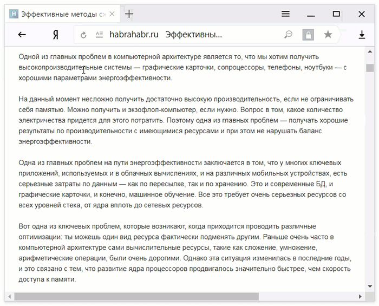Click the word 'экзофлоп-компьютер' in second paragraph
379x306 pixels.
pyautogui.click(x=162, y=110)
